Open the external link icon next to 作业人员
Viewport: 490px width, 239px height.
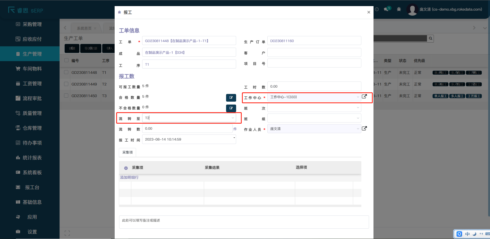click(364, 129)
